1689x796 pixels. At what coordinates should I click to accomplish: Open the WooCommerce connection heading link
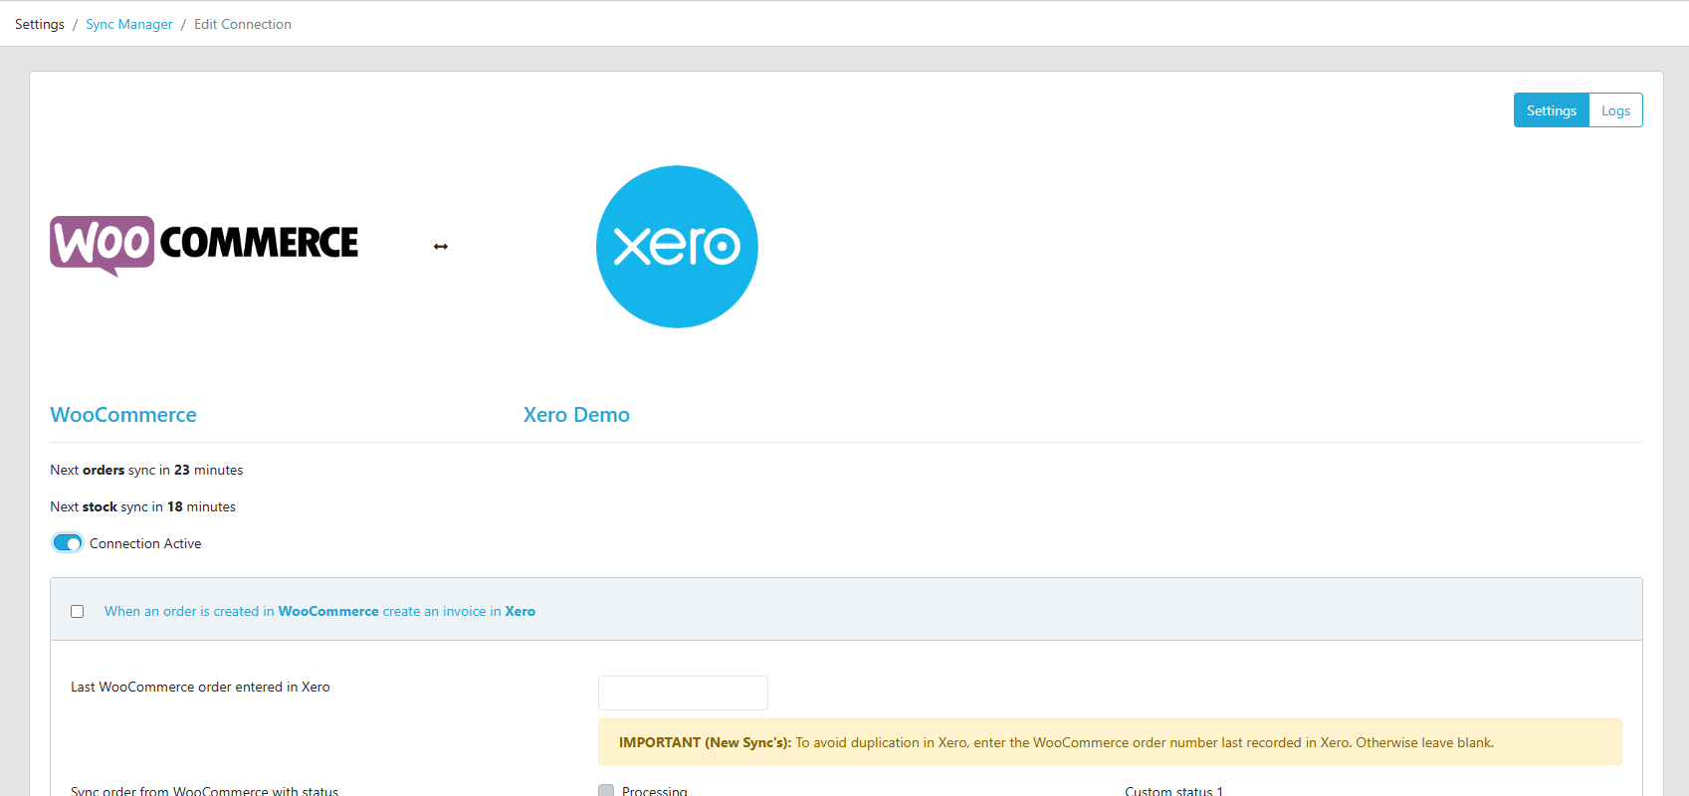tap(123, 415)
